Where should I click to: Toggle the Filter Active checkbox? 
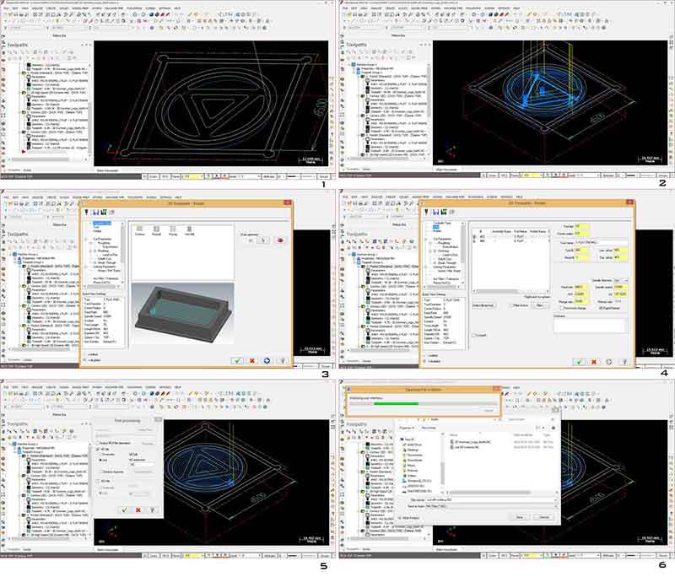point(511,305)
